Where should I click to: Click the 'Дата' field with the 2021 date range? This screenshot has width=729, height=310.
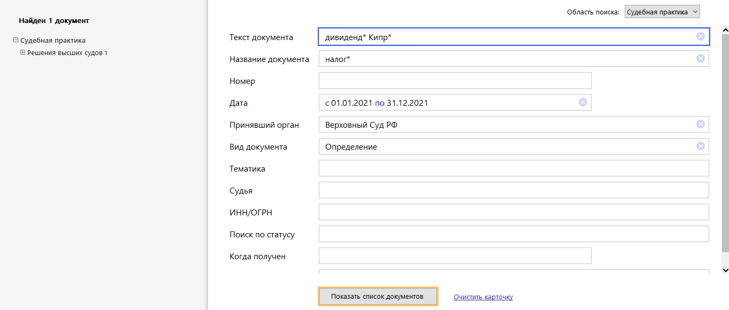(455, 103)
